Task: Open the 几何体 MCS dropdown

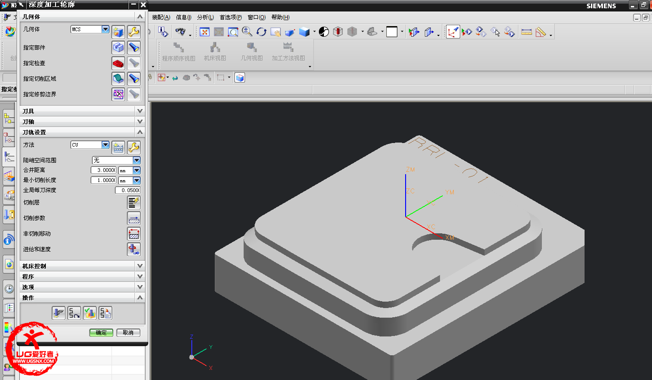Action: coord(106,29)
